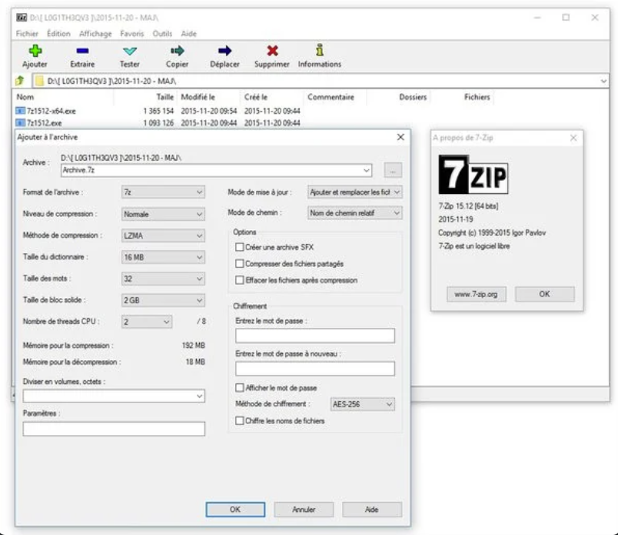Image resolution: width=618 pixels, height=535 pixels.
Task: Open the Méthode de chiffrement AES-256 dropdown
Action: click(362, 404)
